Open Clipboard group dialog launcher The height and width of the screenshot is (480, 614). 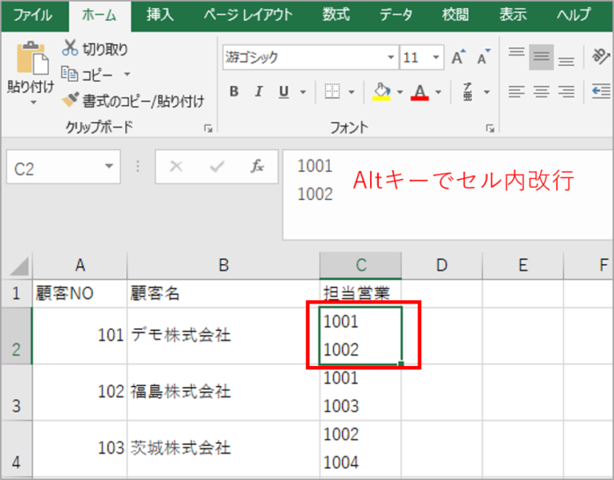click(209, 128)
